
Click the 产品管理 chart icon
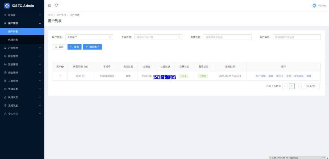pyautogui.click(x=5, y=48)
